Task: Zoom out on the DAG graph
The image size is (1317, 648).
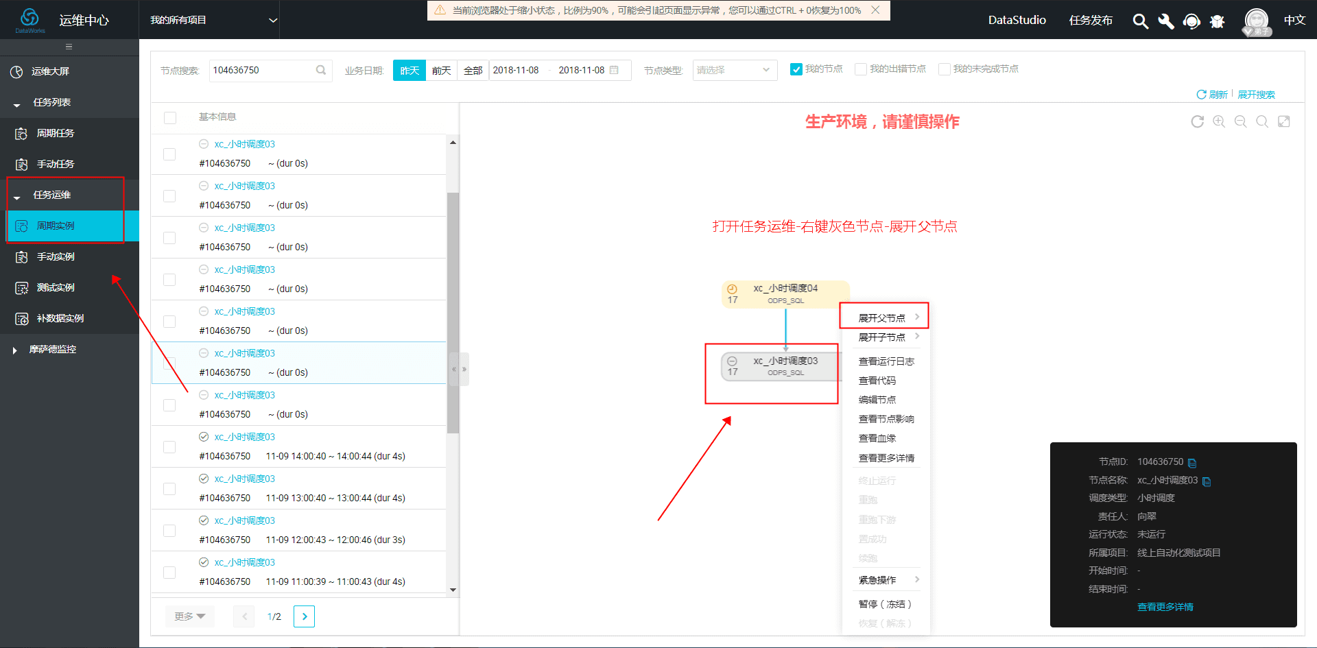Action: (1240, 121)
